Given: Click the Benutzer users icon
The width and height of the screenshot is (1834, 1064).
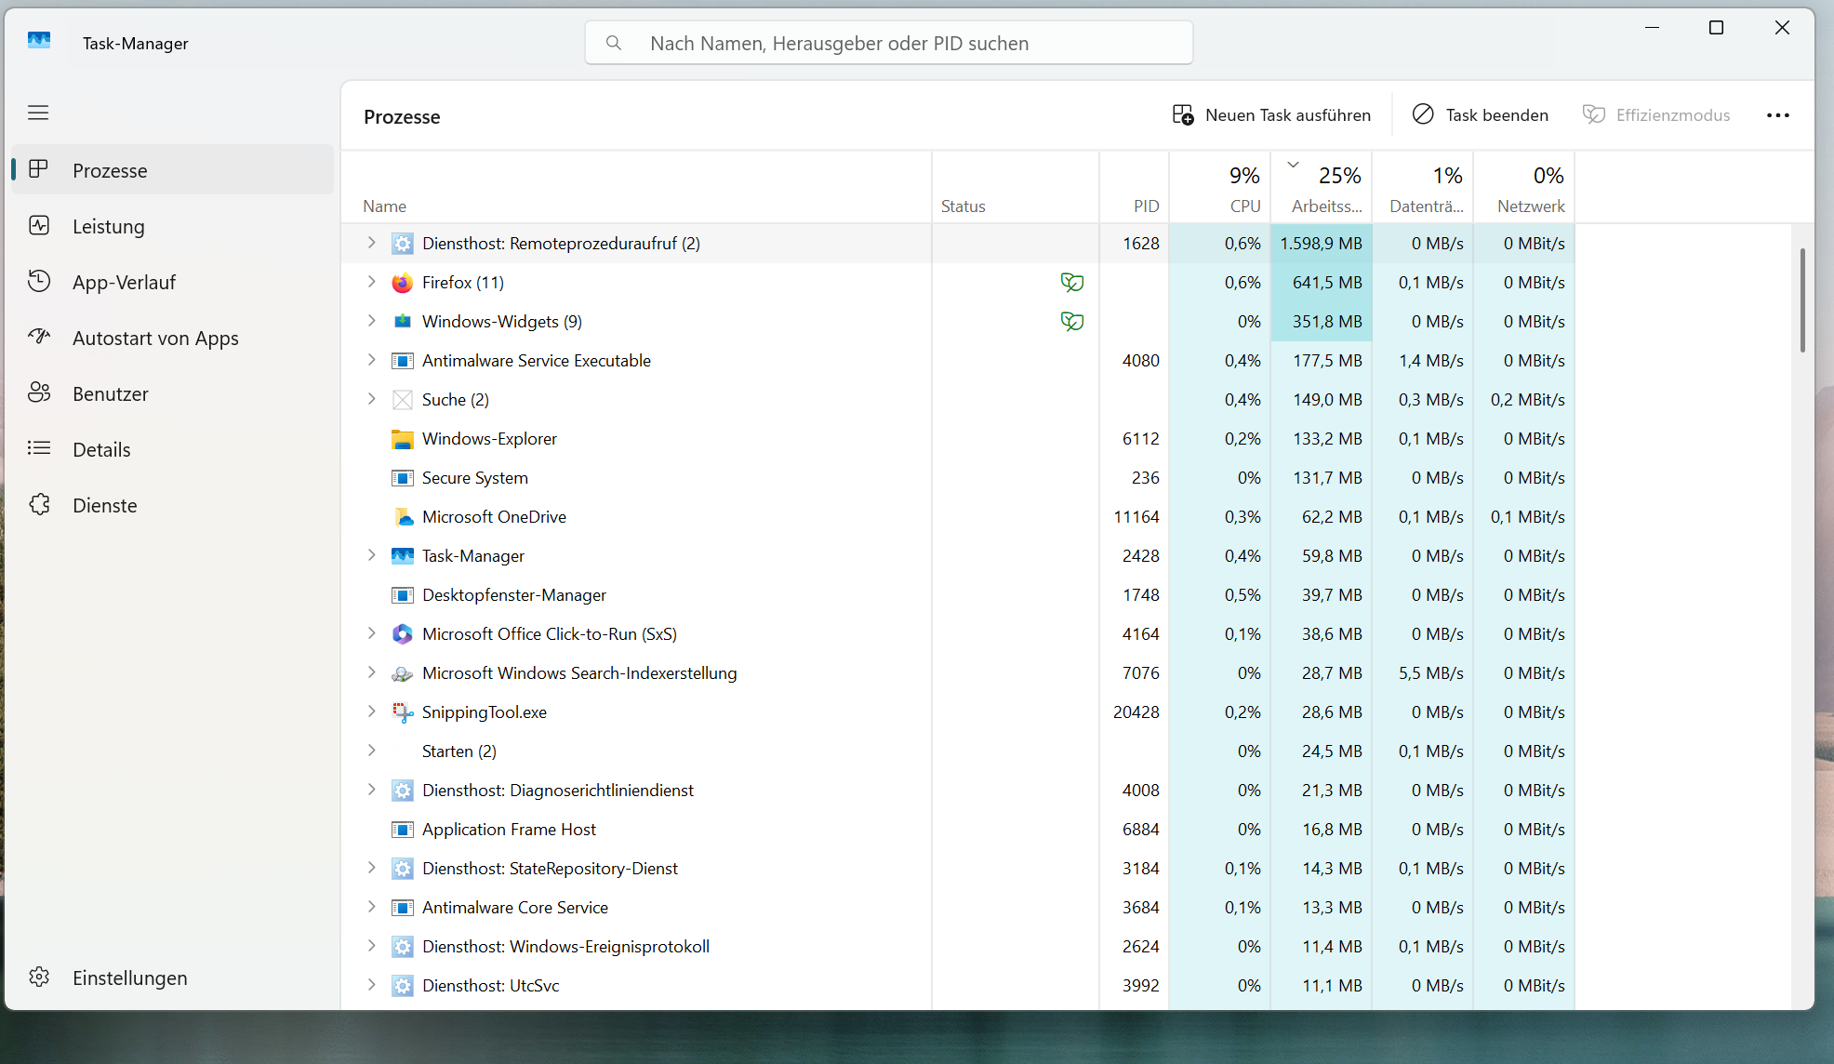Looking at the screenshot, I should (x=39, y=392).
